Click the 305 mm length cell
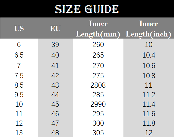Screen dimensions: 174x137 98,133
